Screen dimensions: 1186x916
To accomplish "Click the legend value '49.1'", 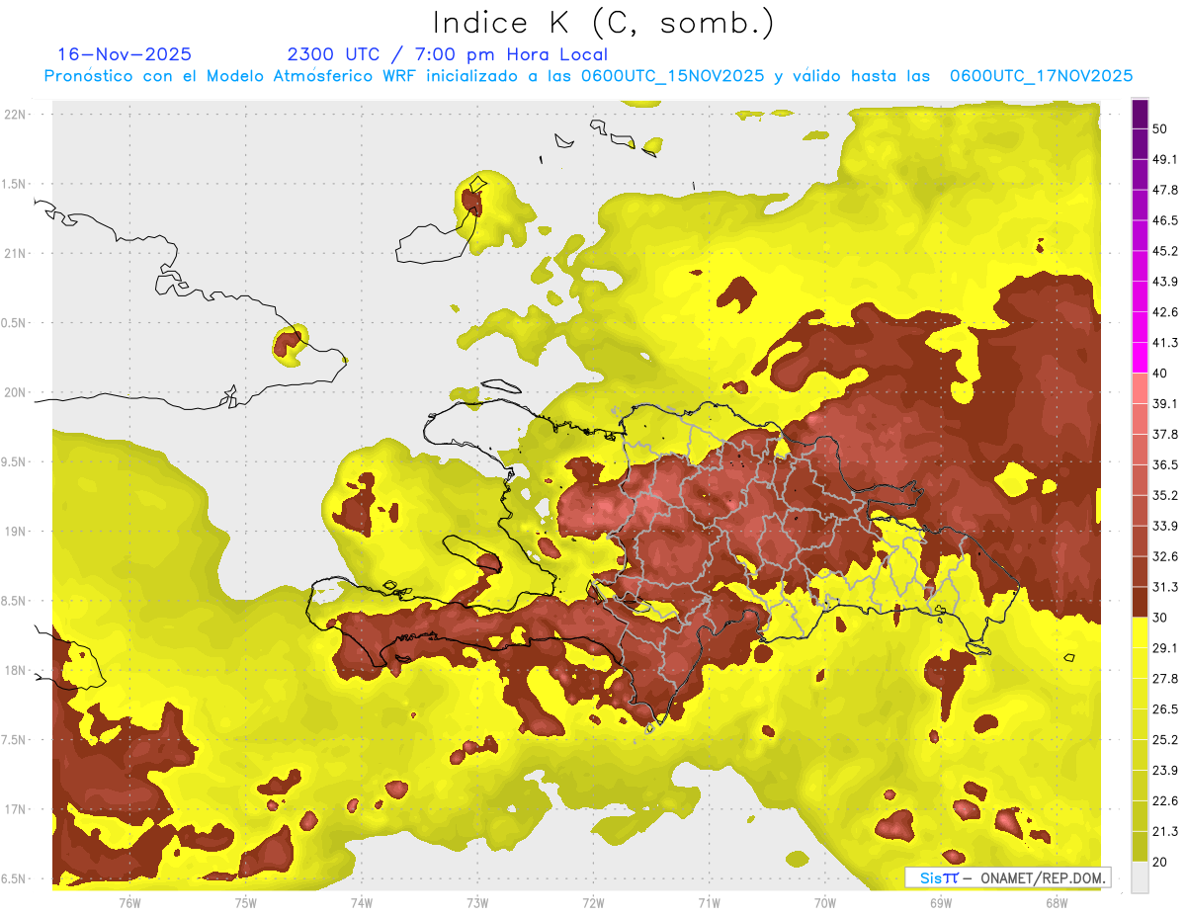I will tap(1165, 159).
